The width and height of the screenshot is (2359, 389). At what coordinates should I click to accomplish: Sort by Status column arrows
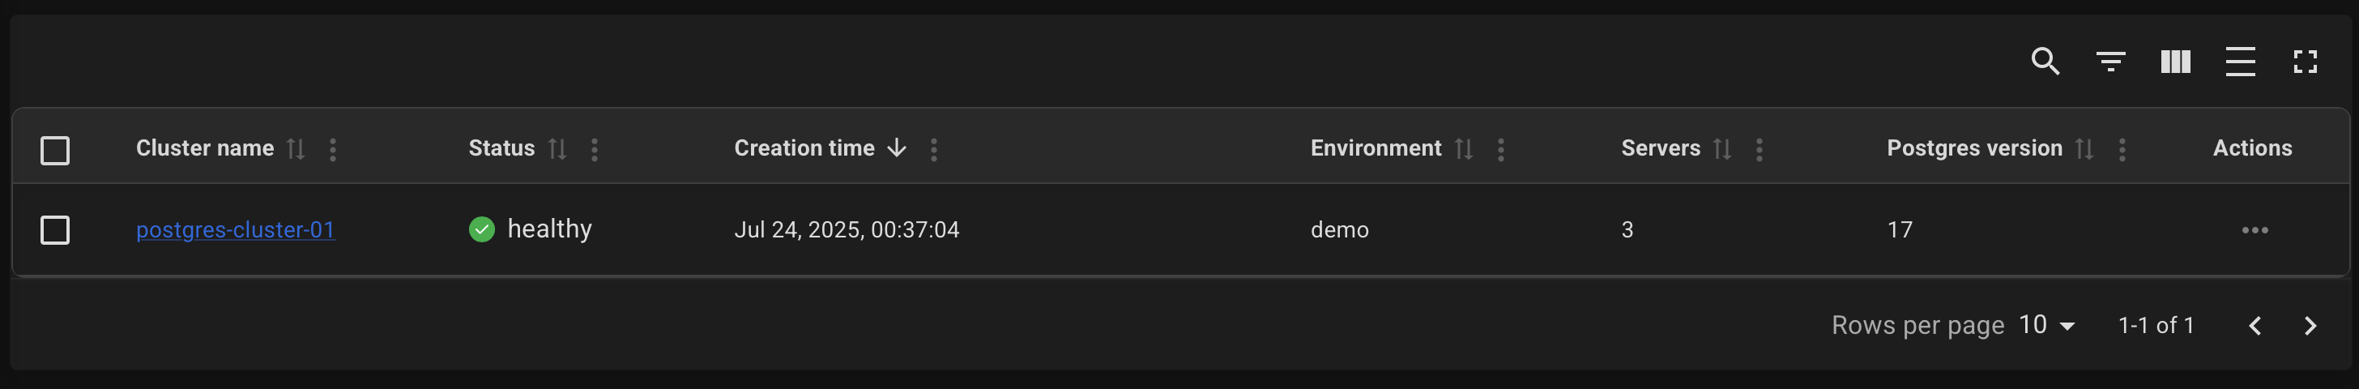[x=557, y=148]
